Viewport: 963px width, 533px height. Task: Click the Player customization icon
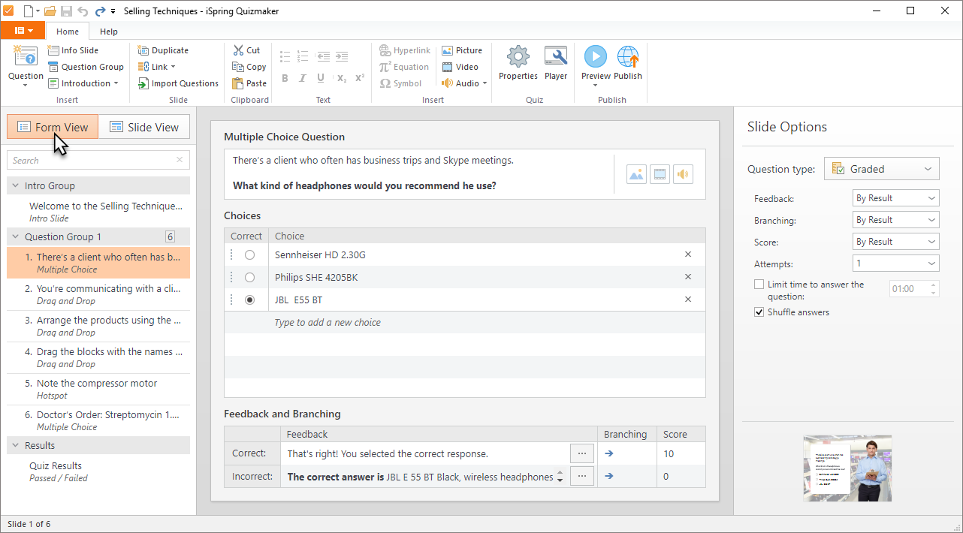pos(555,64)
